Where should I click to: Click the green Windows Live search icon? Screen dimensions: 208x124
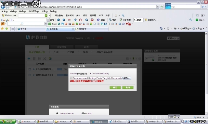(46, 15)
